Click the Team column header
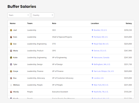 30,23
